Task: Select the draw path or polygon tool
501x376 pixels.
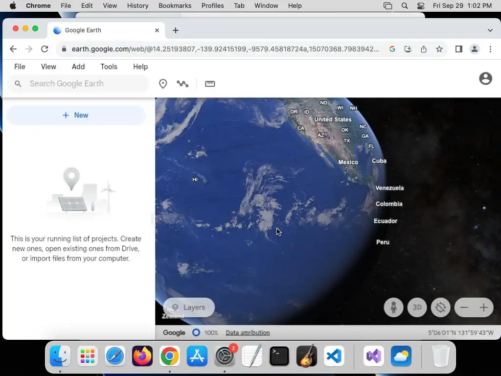Action: coord(182,84)
